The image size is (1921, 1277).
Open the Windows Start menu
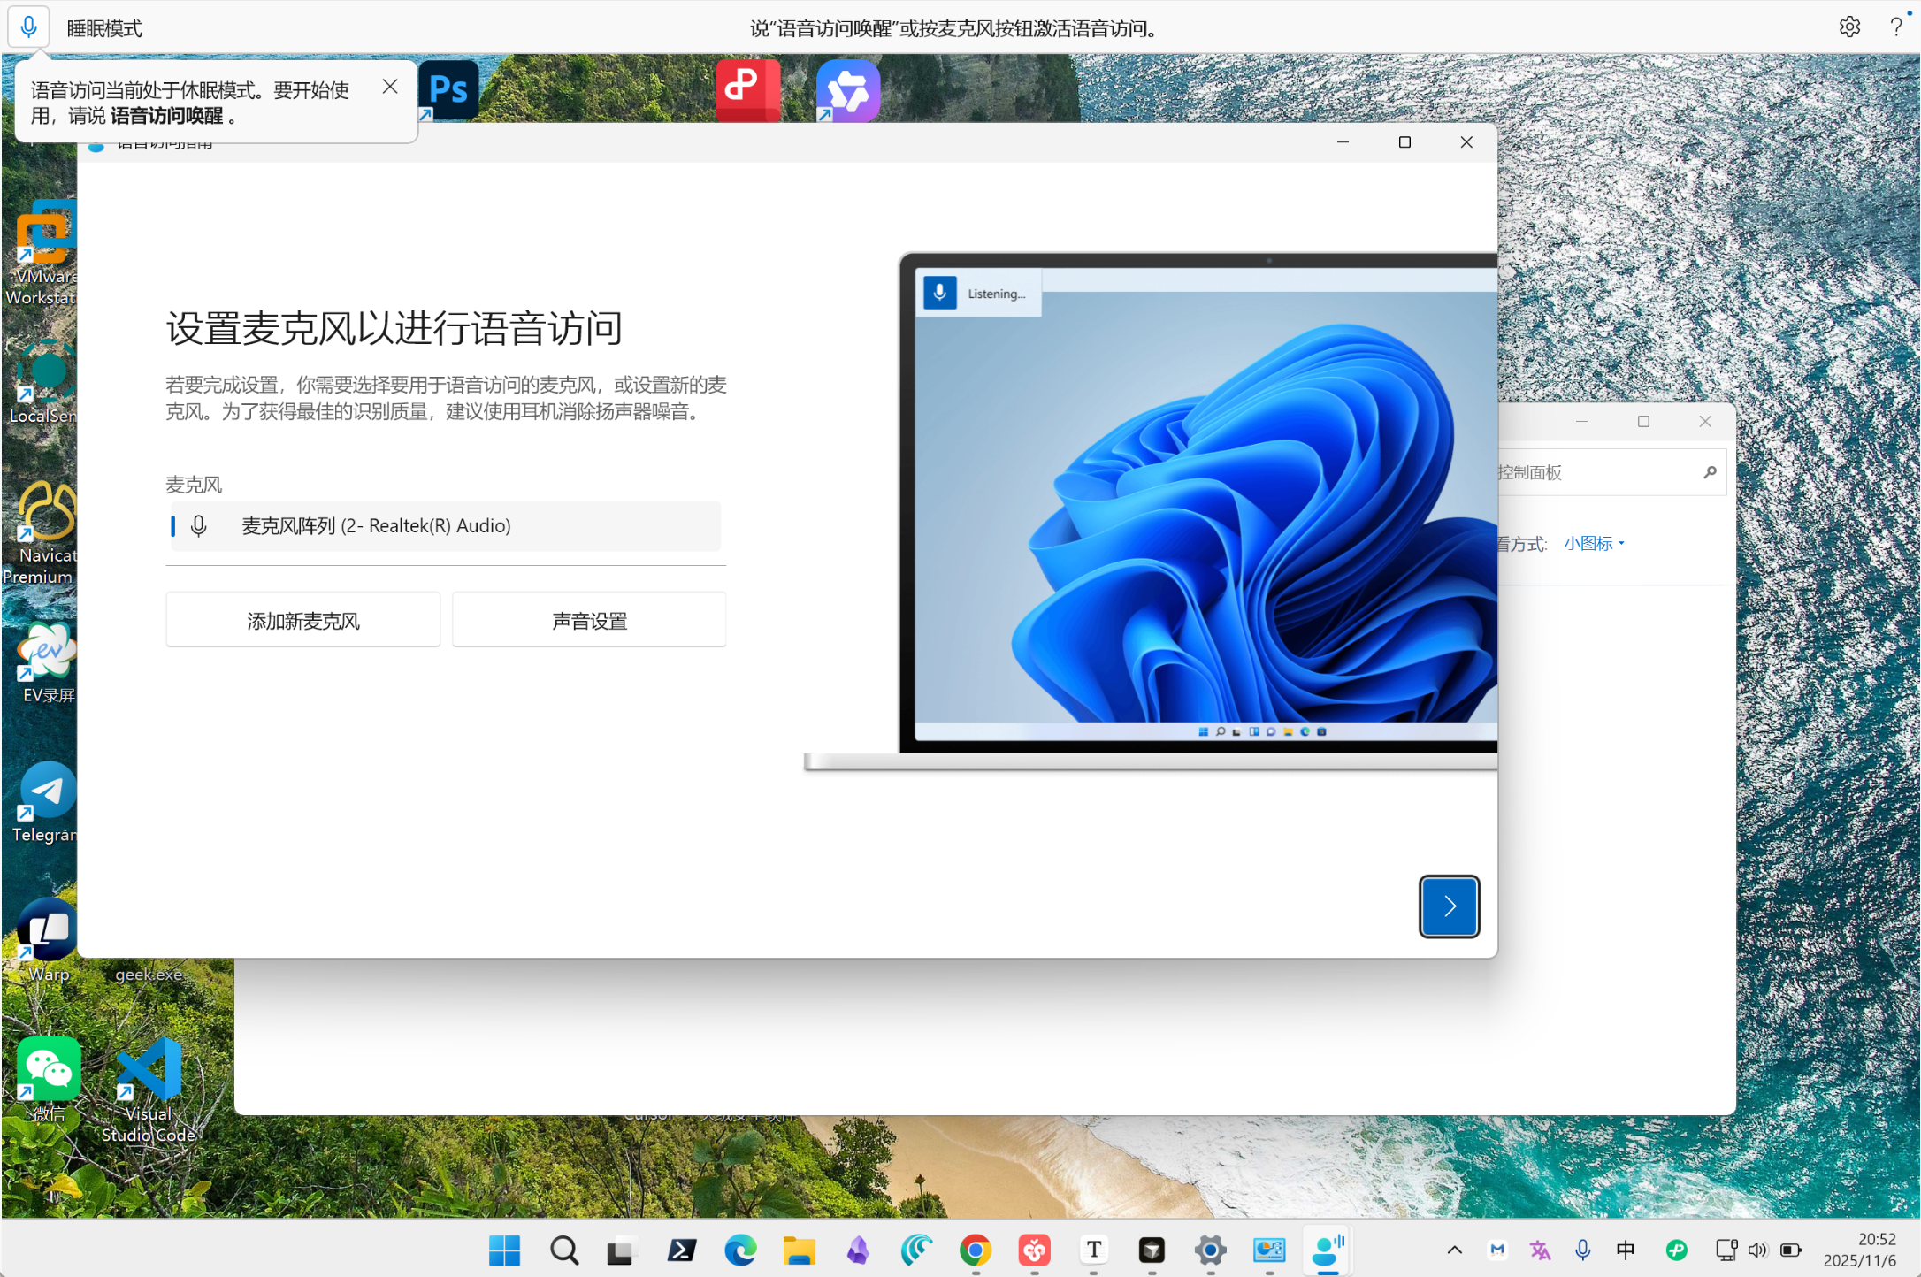tap(504, 1250)
